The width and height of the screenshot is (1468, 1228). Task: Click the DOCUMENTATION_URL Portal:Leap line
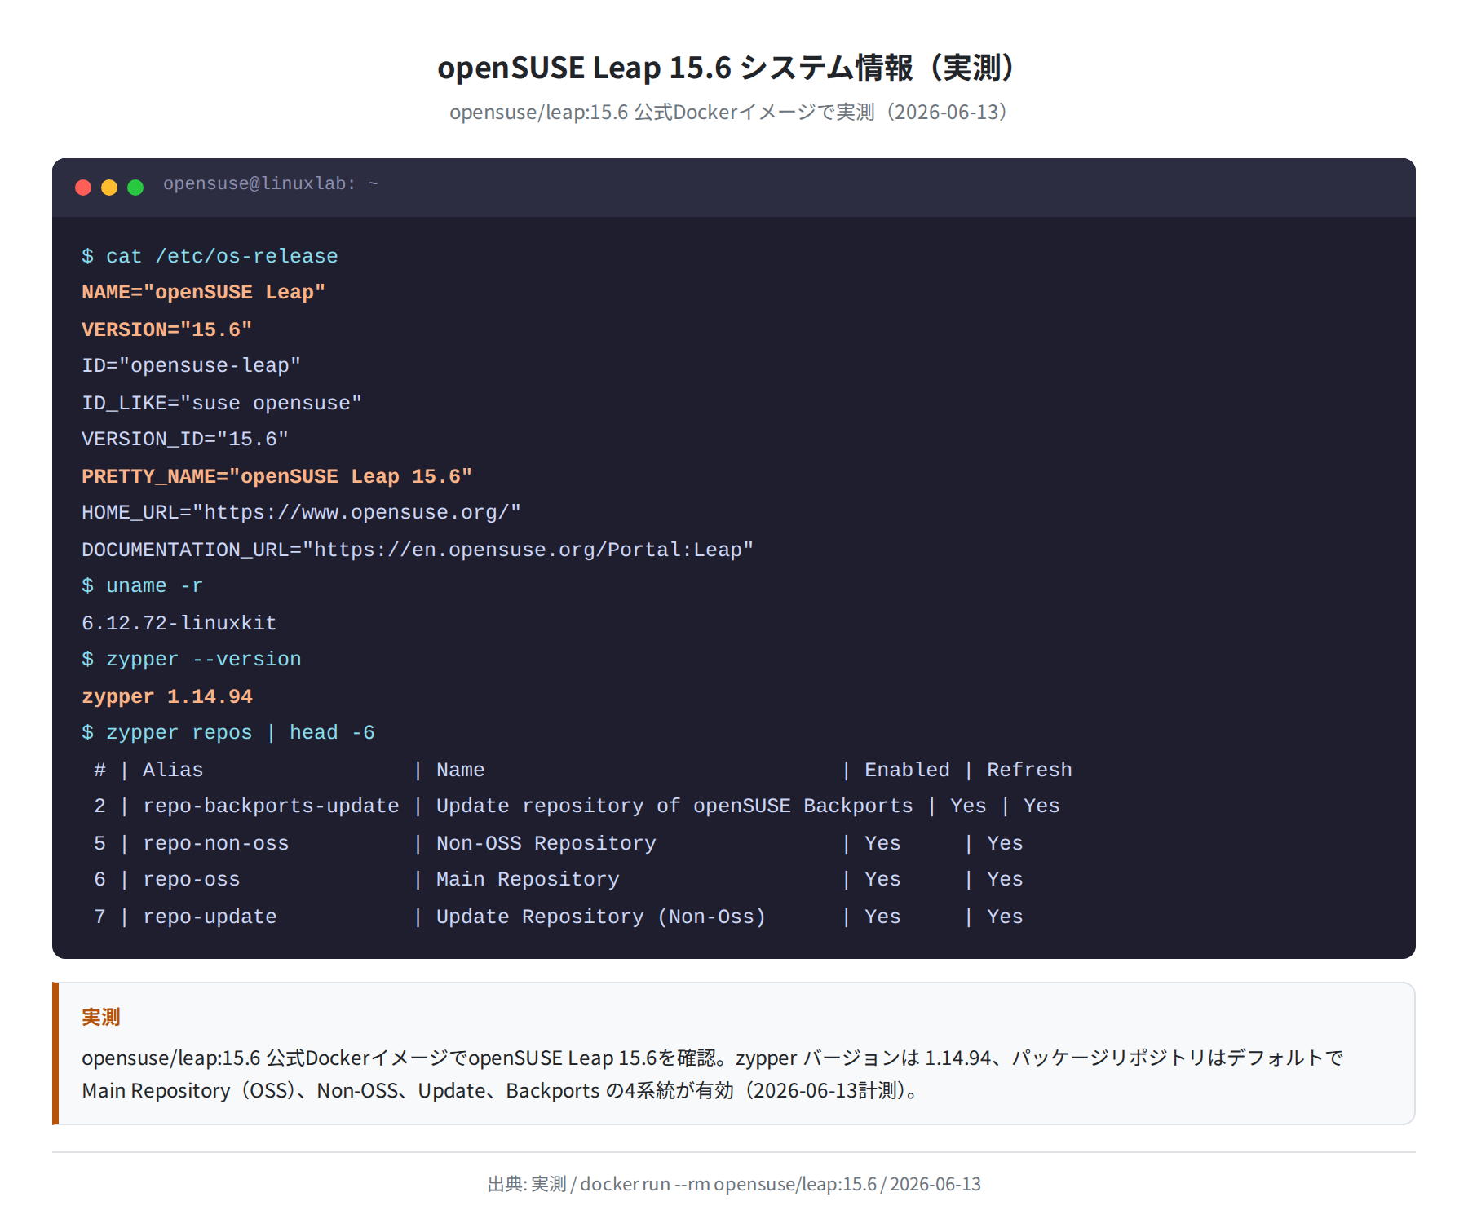(x=418, y=550)
